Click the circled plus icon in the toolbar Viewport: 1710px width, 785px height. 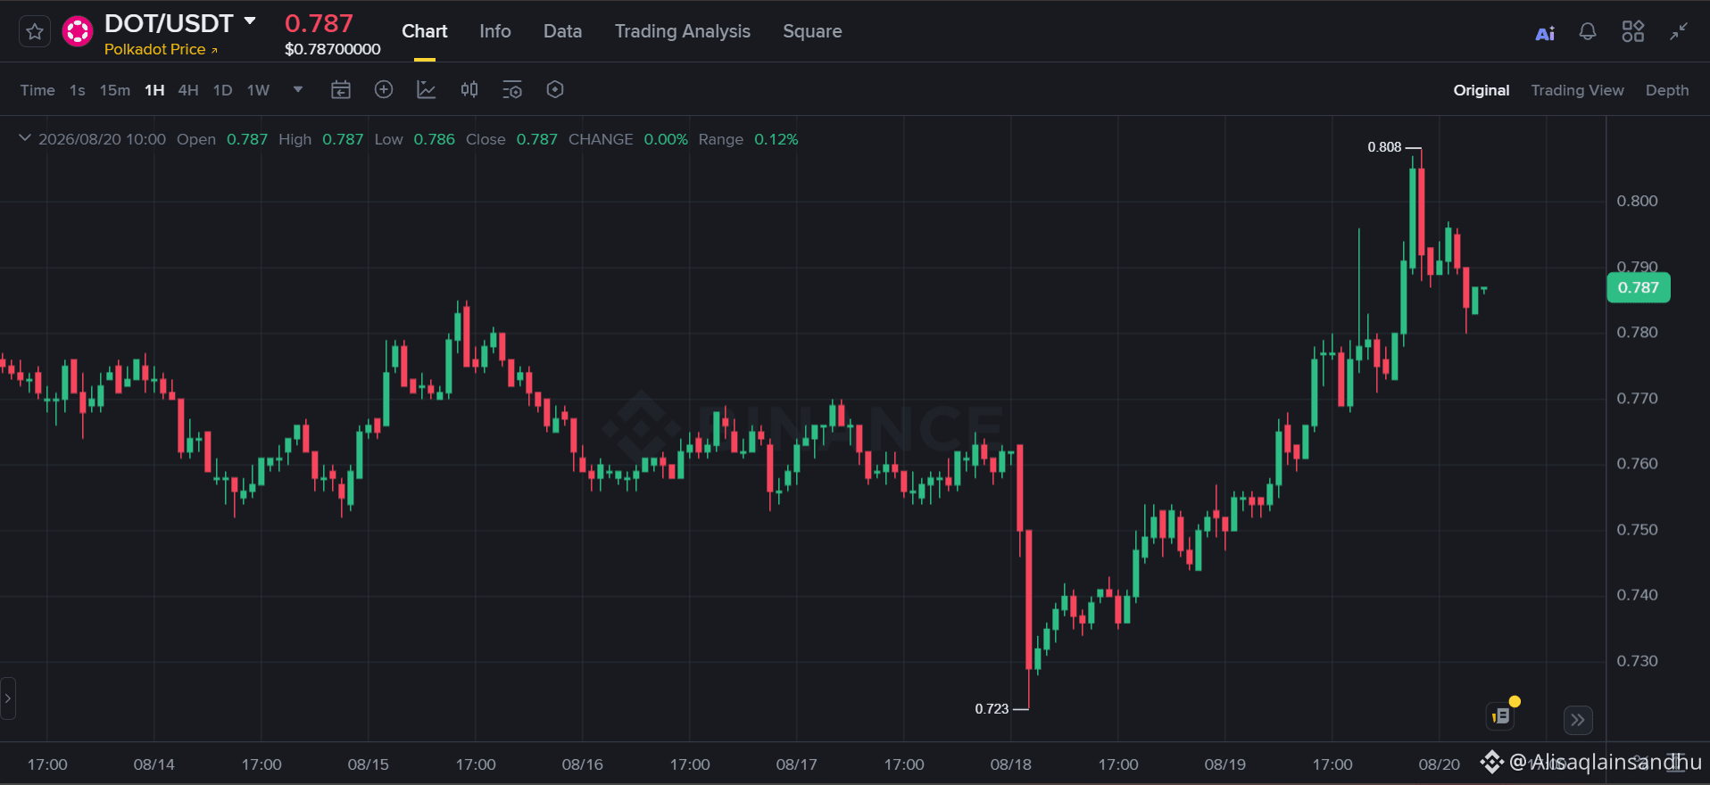tap(384, 90)
